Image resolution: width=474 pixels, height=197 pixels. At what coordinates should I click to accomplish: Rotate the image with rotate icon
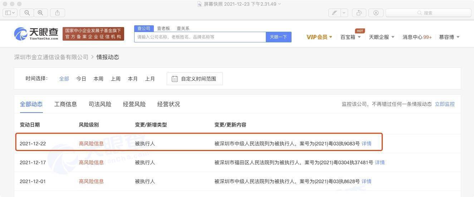359,13
